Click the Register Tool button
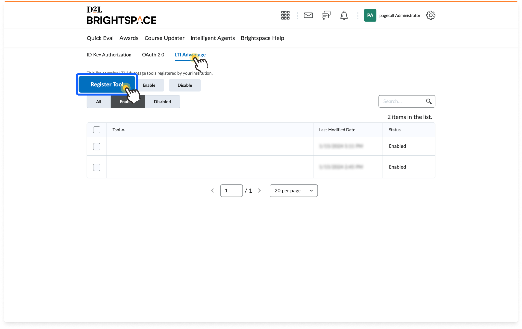Viewport: 522px width, 329px height. [x=107, y=84]
